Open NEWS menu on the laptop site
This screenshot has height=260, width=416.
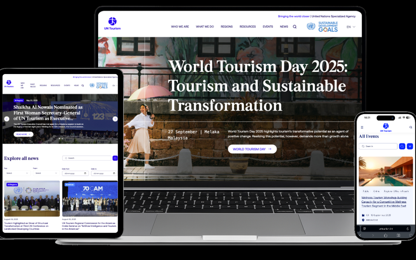[x=284, y=27]
